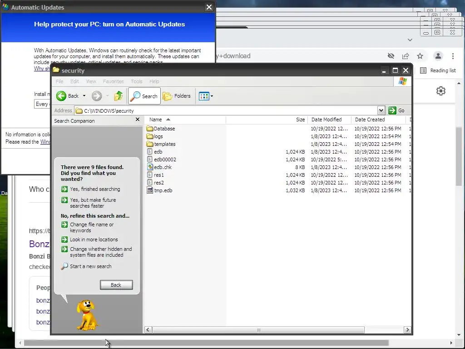Click the file list scroll left arrow

(x=148, y=330)
